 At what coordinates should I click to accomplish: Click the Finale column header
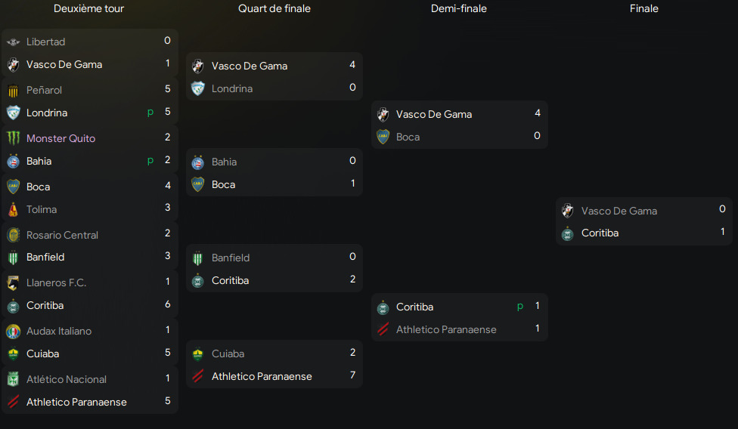tap(644, 9)
